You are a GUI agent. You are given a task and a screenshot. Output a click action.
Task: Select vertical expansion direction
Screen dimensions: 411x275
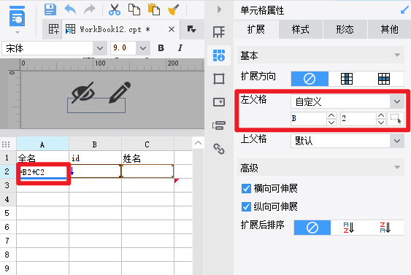click(x=347, y=79)
